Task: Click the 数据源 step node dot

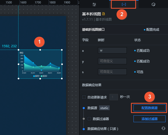Action: click(84, 108)
